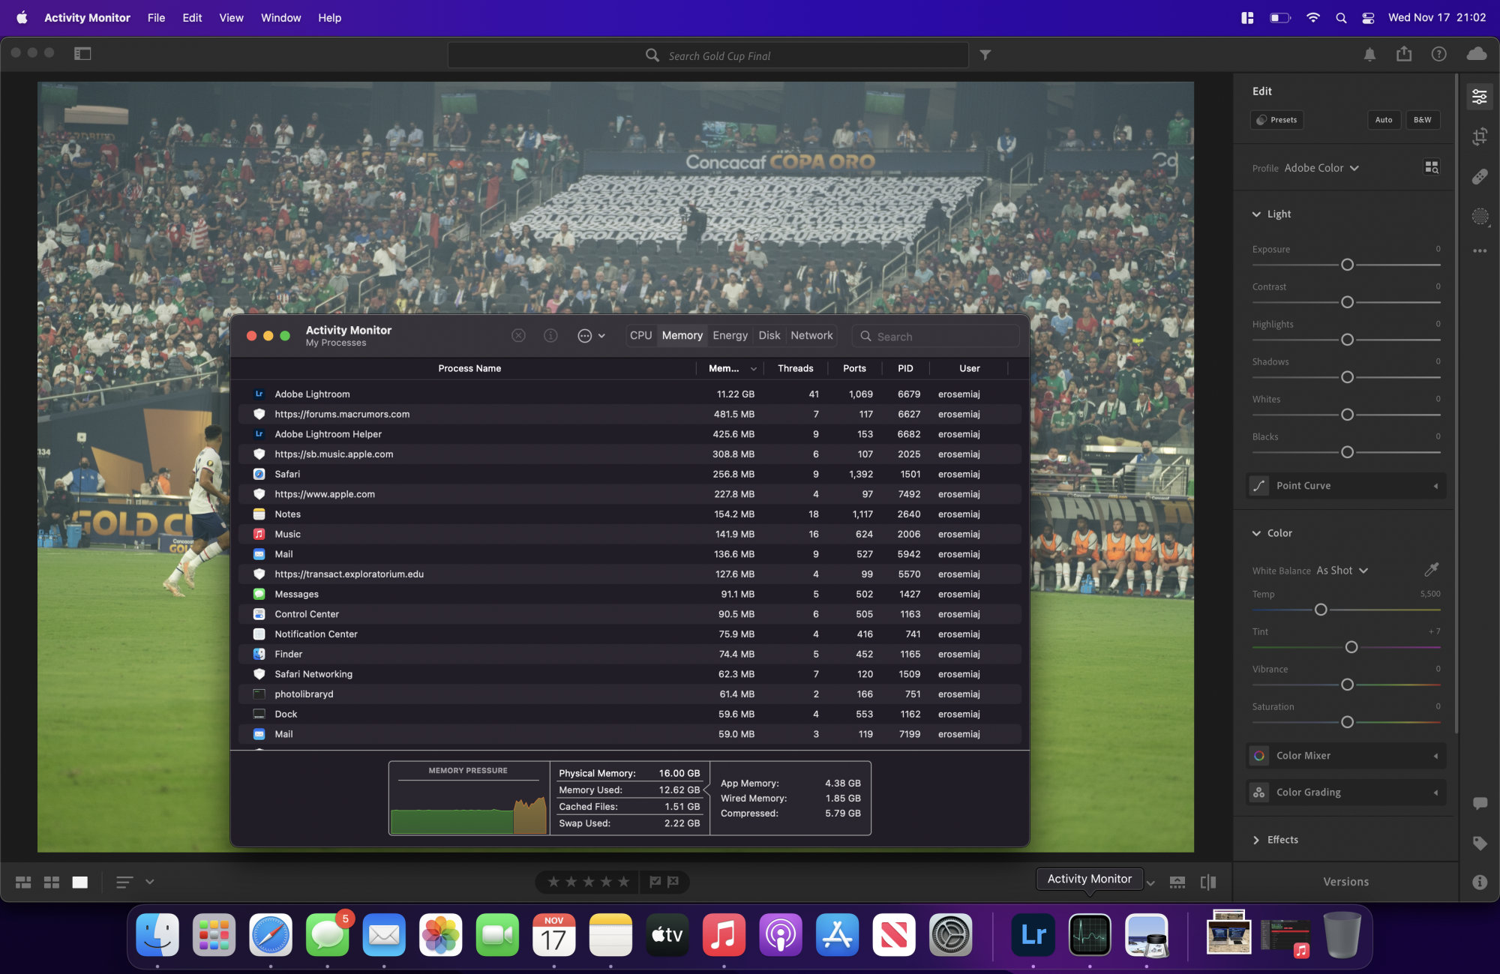Flag photo as rejected
This screenshot has height=974, width=1500.
click(x=673, y=882)
